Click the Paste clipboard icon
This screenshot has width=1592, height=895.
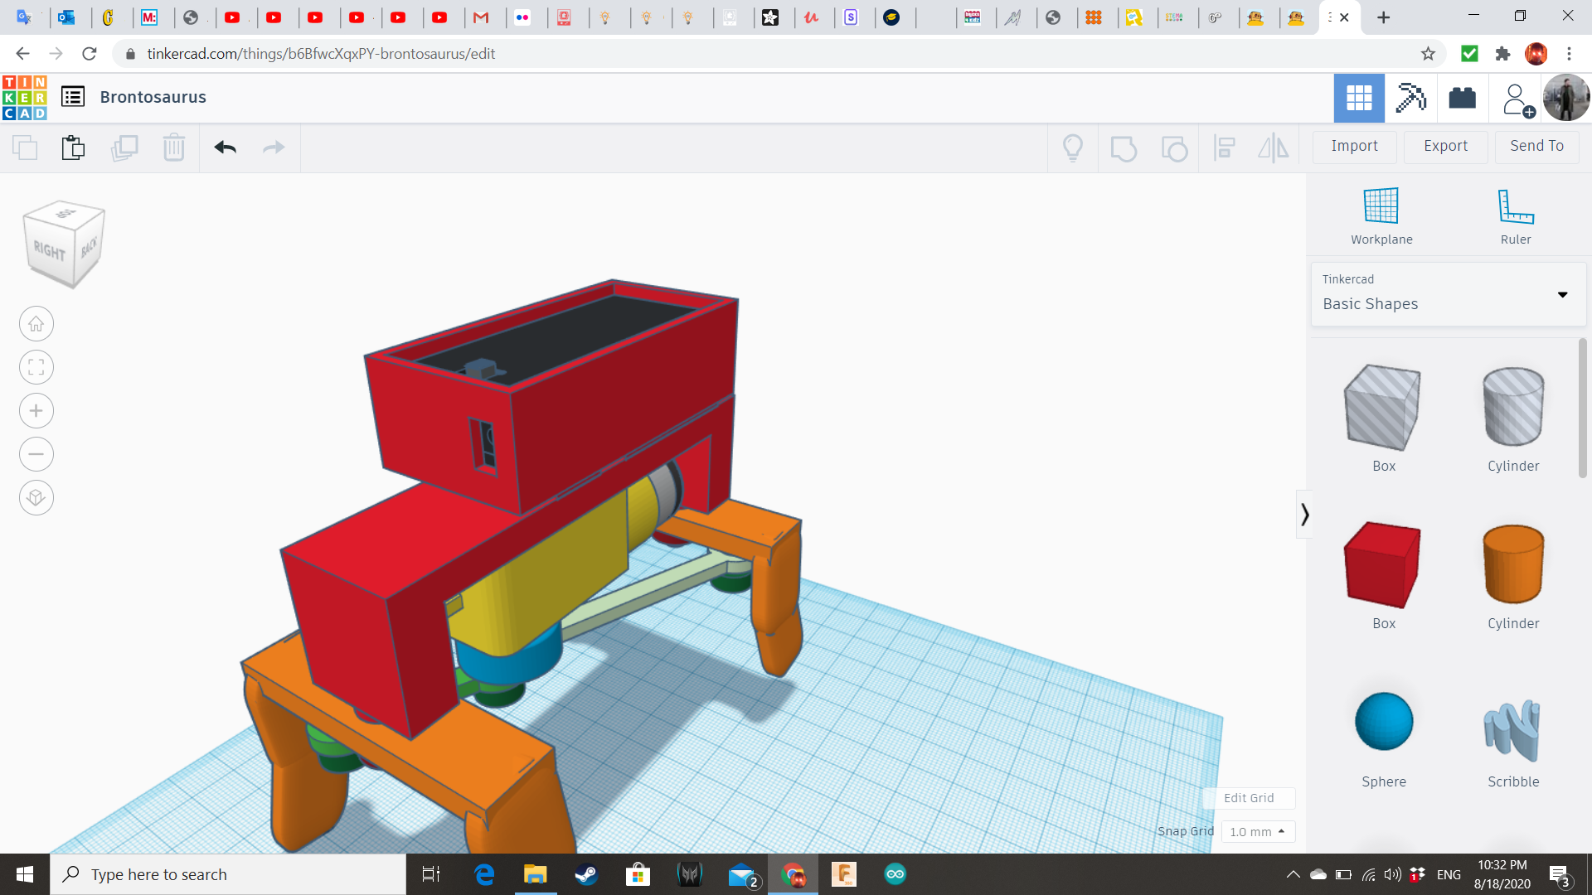coord(73,148)
